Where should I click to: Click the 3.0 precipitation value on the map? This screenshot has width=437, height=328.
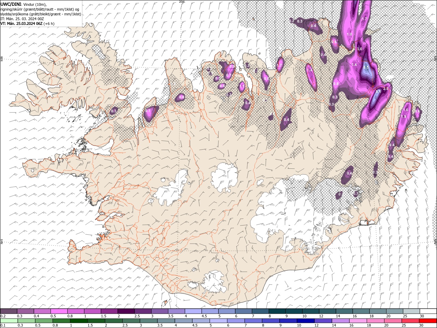[x=359, y=49]
